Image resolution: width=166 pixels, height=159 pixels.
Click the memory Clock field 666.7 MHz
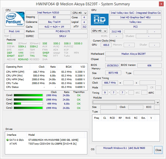110,83
